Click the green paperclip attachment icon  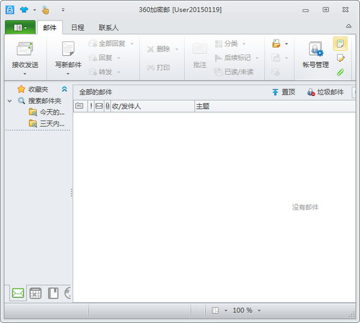pyautogui.click(x=340, y=73)
